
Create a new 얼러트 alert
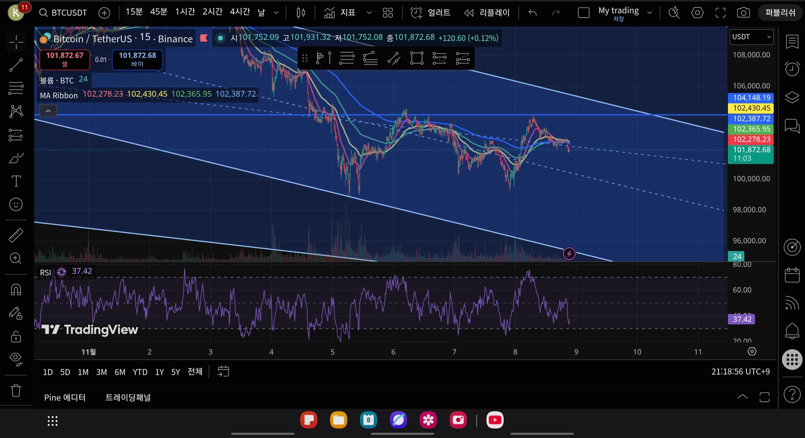430,13
